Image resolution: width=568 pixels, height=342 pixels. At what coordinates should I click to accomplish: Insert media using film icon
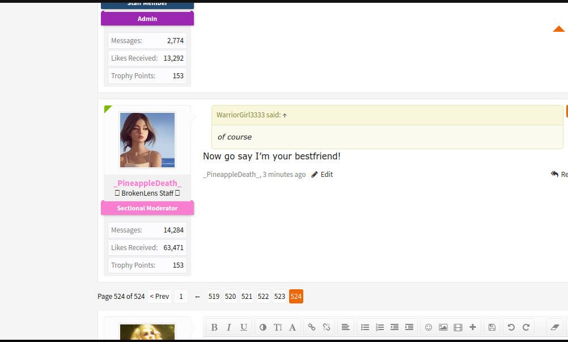(458, 327)
